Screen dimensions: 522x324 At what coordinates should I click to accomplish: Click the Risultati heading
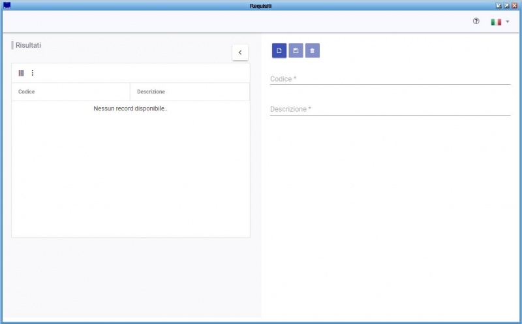(28, 45)
